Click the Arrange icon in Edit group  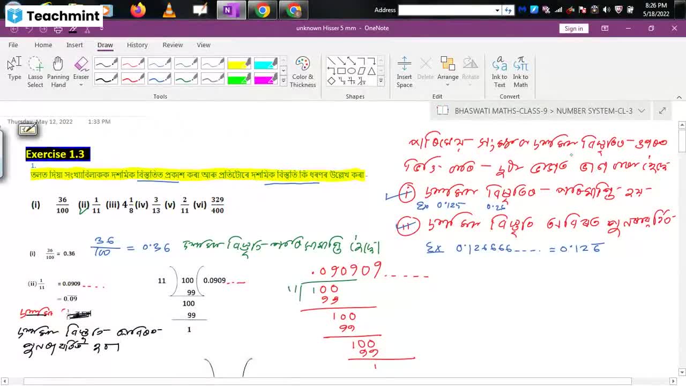pos(448,67)
